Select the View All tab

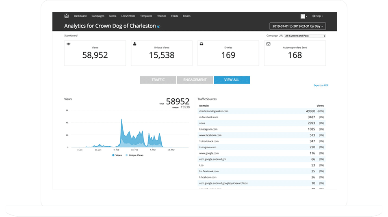[232, 80]
